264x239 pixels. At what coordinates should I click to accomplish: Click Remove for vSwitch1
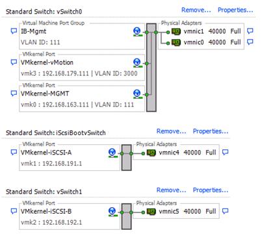pos(171,190)
